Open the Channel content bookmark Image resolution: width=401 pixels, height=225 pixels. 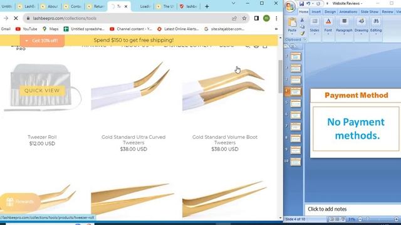131,29
